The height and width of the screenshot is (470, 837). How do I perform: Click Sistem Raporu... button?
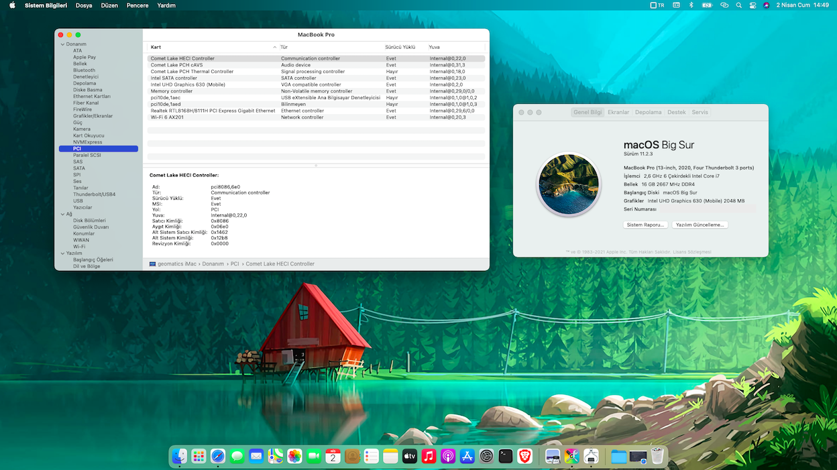point(645,225)
